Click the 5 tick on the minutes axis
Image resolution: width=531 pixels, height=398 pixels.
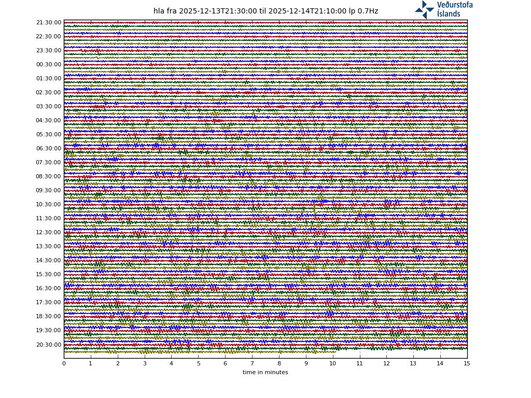tap(198, 364)
